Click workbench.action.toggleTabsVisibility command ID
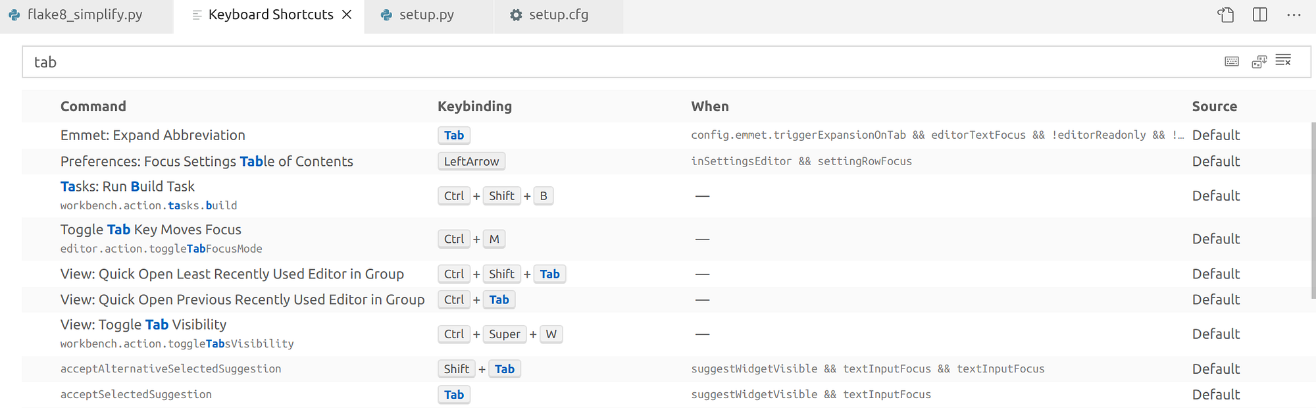Screen dimensions: 1316x408 (177, 344)
